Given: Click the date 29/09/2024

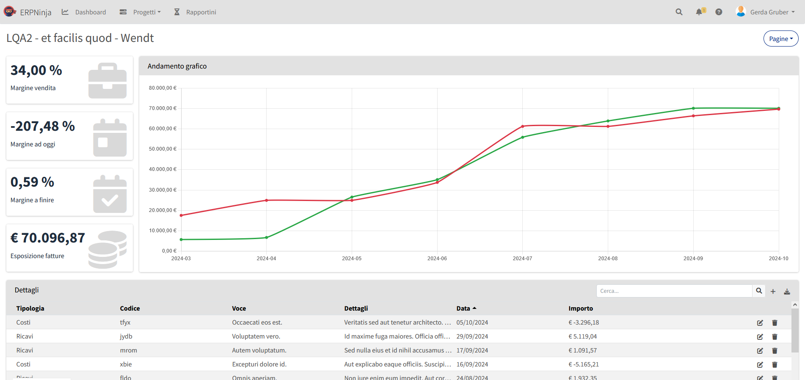Looking at the screenshot, I should point(472,336).
